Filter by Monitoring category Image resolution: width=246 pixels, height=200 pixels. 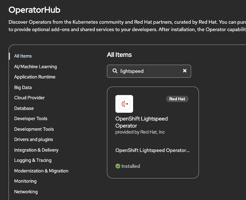tap(25, 181)
